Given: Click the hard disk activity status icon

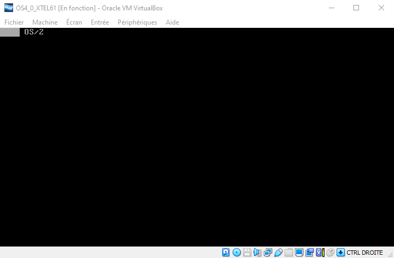Looking at the screenshot, I should click(x=225, y=252).
